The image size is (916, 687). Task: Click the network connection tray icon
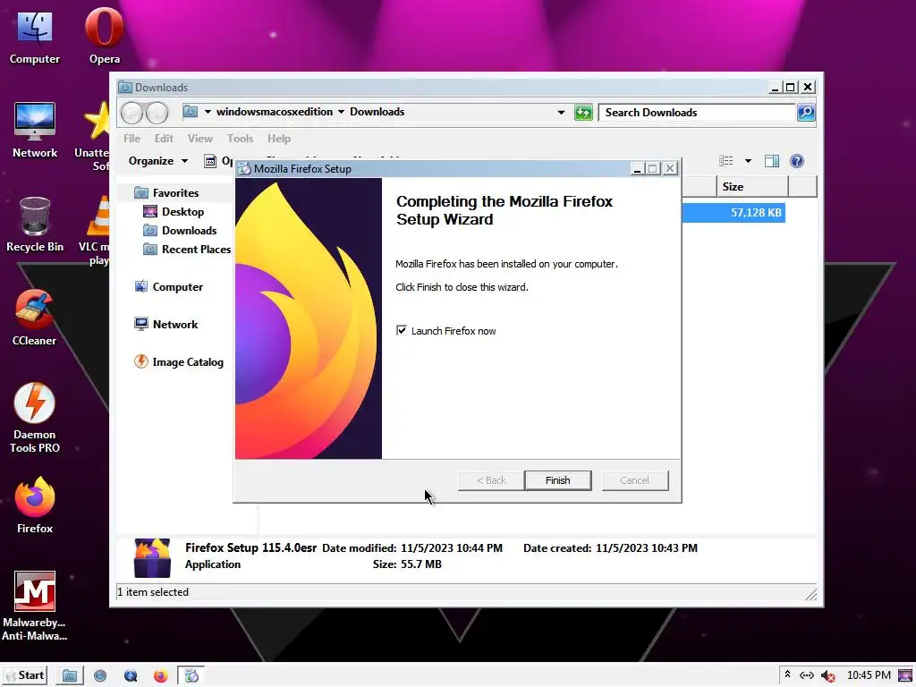(x=807, y=675)
